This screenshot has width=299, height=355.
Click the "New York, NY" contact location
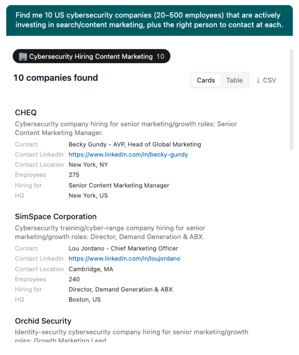coord(88,164)
